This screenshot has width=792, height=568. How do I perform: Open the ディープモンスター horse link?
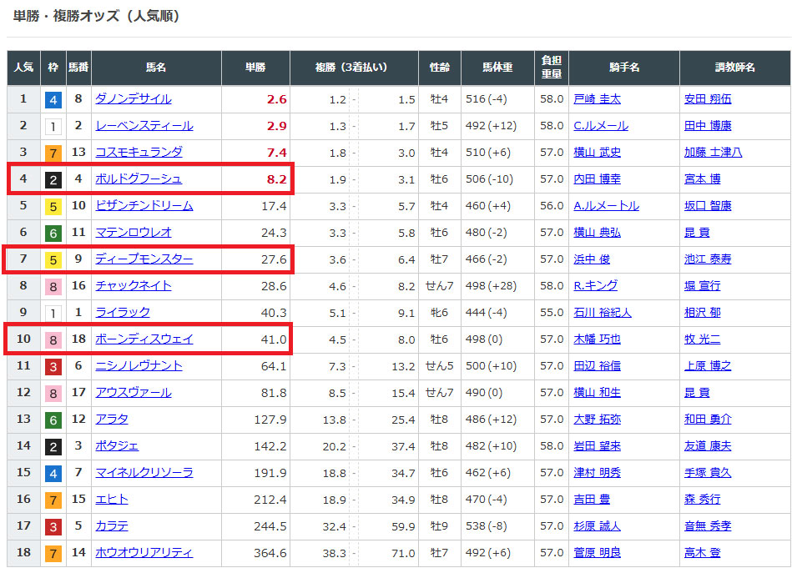144,259
